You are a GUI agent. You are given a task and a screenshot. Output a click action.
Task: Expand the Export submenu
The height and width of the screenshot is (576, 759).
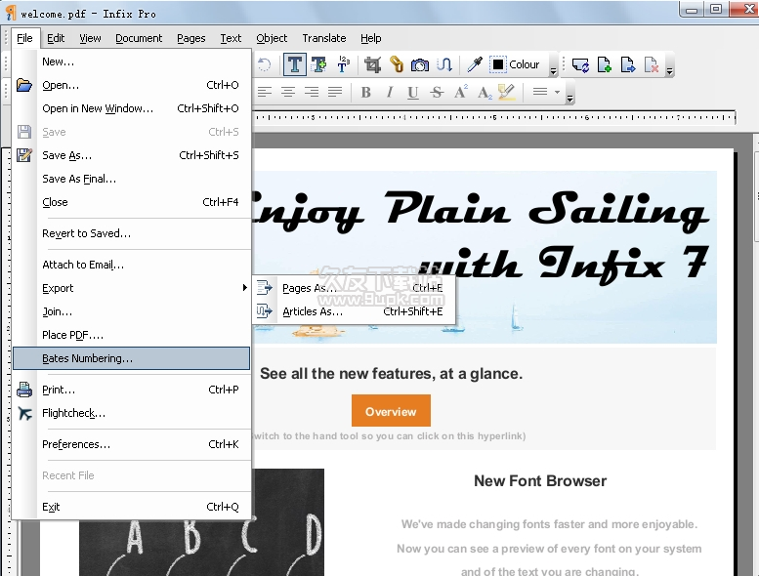pos(132,288)
